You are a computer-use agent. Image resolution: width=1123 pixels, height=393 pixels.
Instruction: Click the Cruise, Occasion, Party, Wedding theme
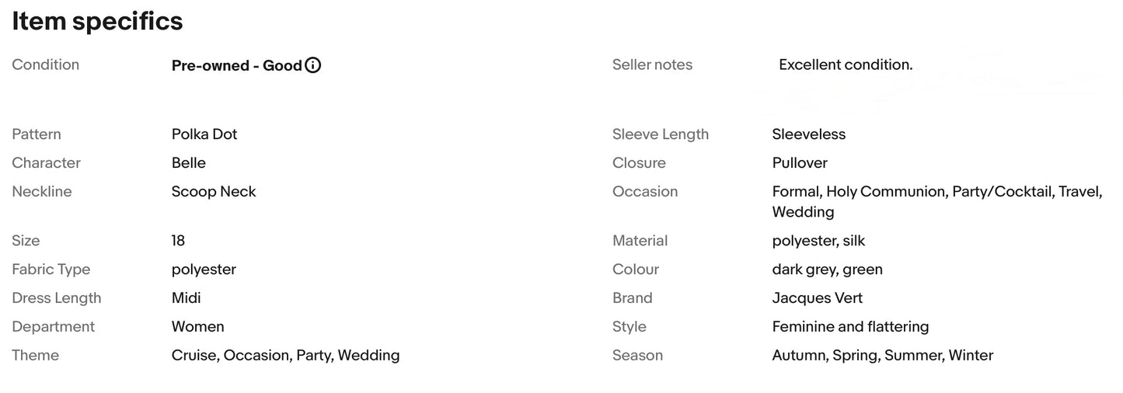tap(286, 356)
